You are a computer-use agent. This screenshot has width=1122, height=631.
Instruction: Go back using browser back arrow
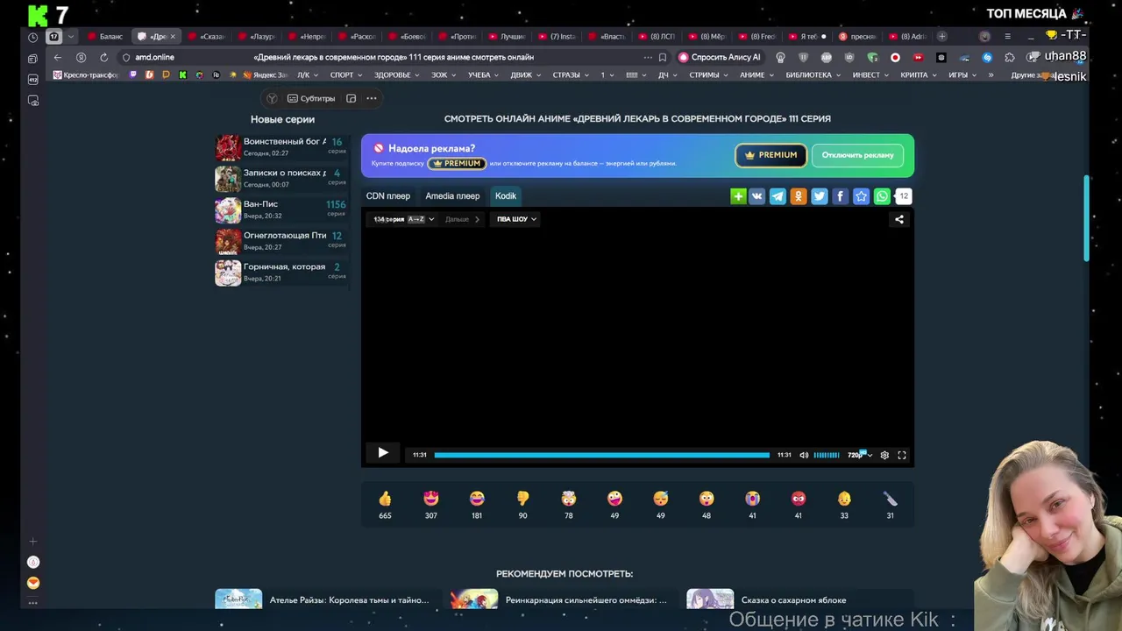pos(58,57)
